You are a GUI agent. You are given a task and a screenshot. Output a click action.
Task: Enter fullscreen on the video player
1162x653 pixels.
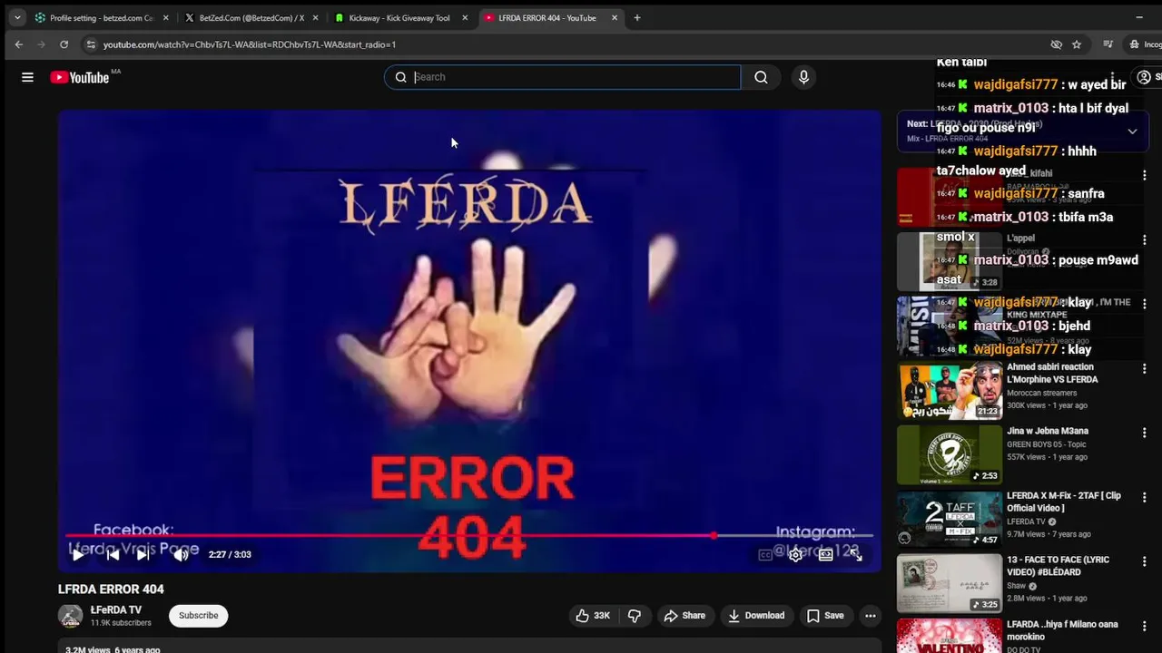(x=855, y=555)
